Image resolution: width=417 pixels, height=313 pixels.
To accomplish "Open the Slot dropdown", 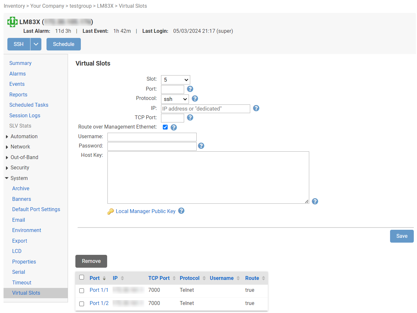I will [175, 80].
